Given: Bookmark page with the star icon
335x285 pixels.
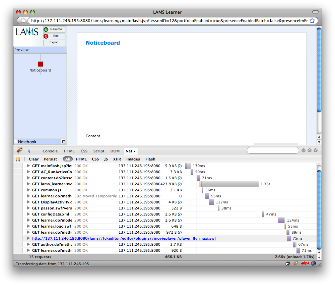Looking at the screenshot, I should click(x=312, y=20).
